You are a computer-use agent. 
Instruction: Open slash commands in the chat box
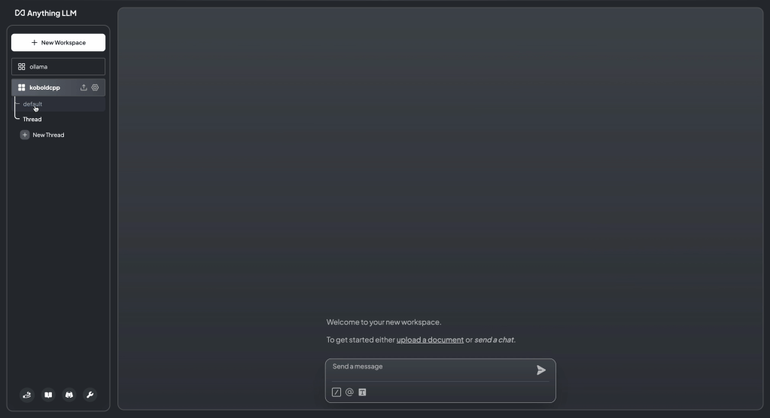pyautogui.click(x=336, y=392)
